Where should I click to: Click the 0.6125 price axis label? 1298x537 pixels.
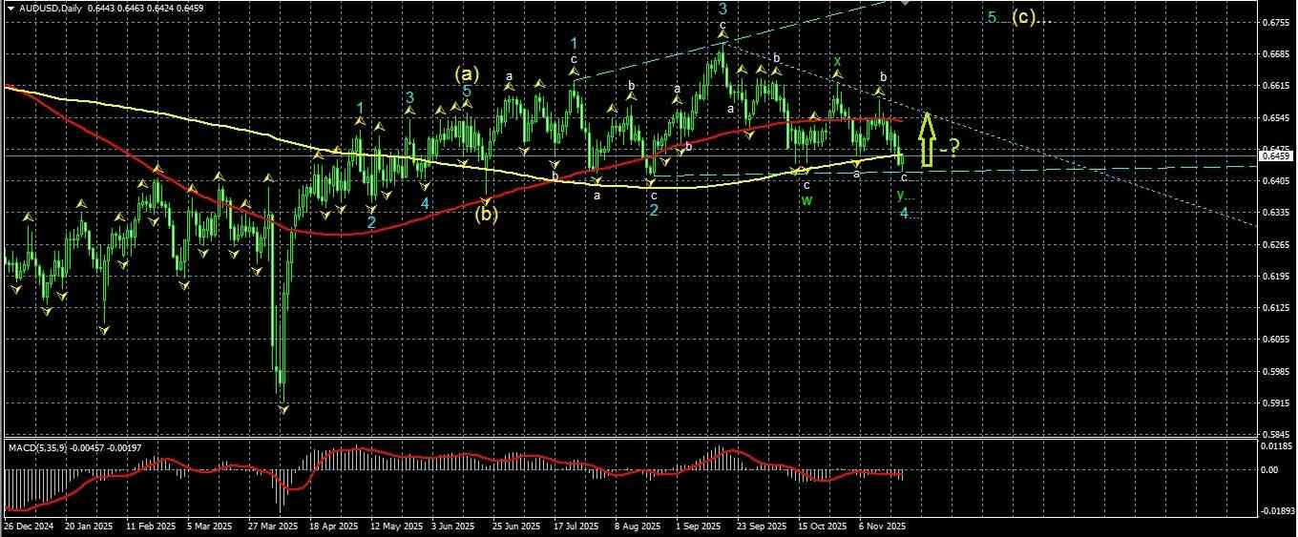[1275, 307]
